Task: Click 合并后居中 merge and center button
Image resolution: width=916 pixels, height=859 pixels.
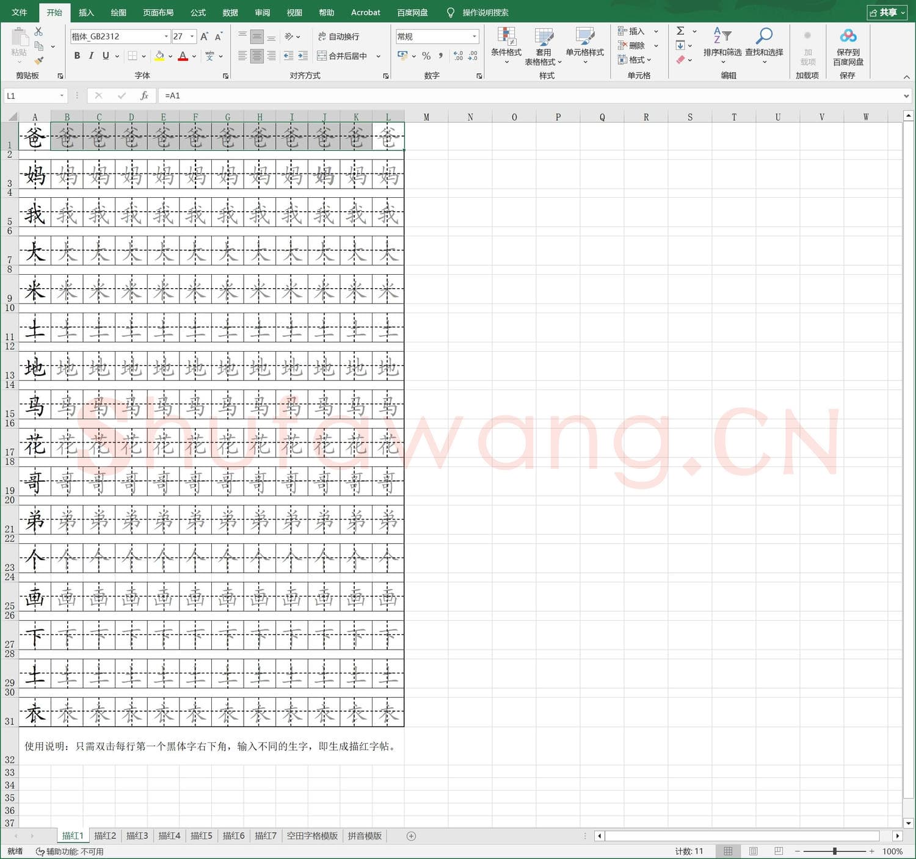Action: tap(343, 56)
